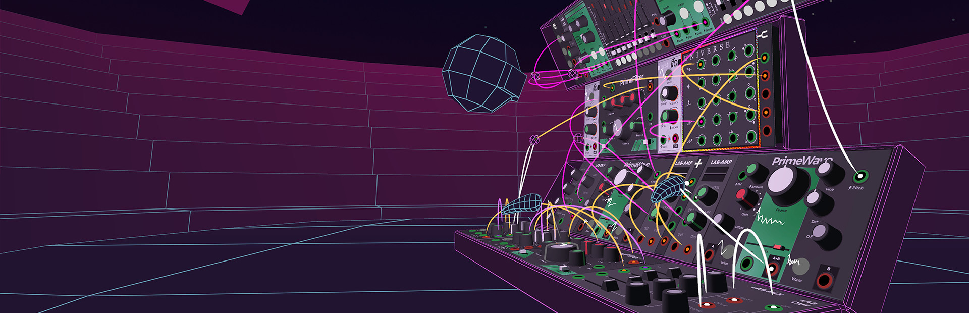The height and width of the screenshot is (313, 969).
Task: Select the PrimeFilter module title
Action: tap(632, 80)
